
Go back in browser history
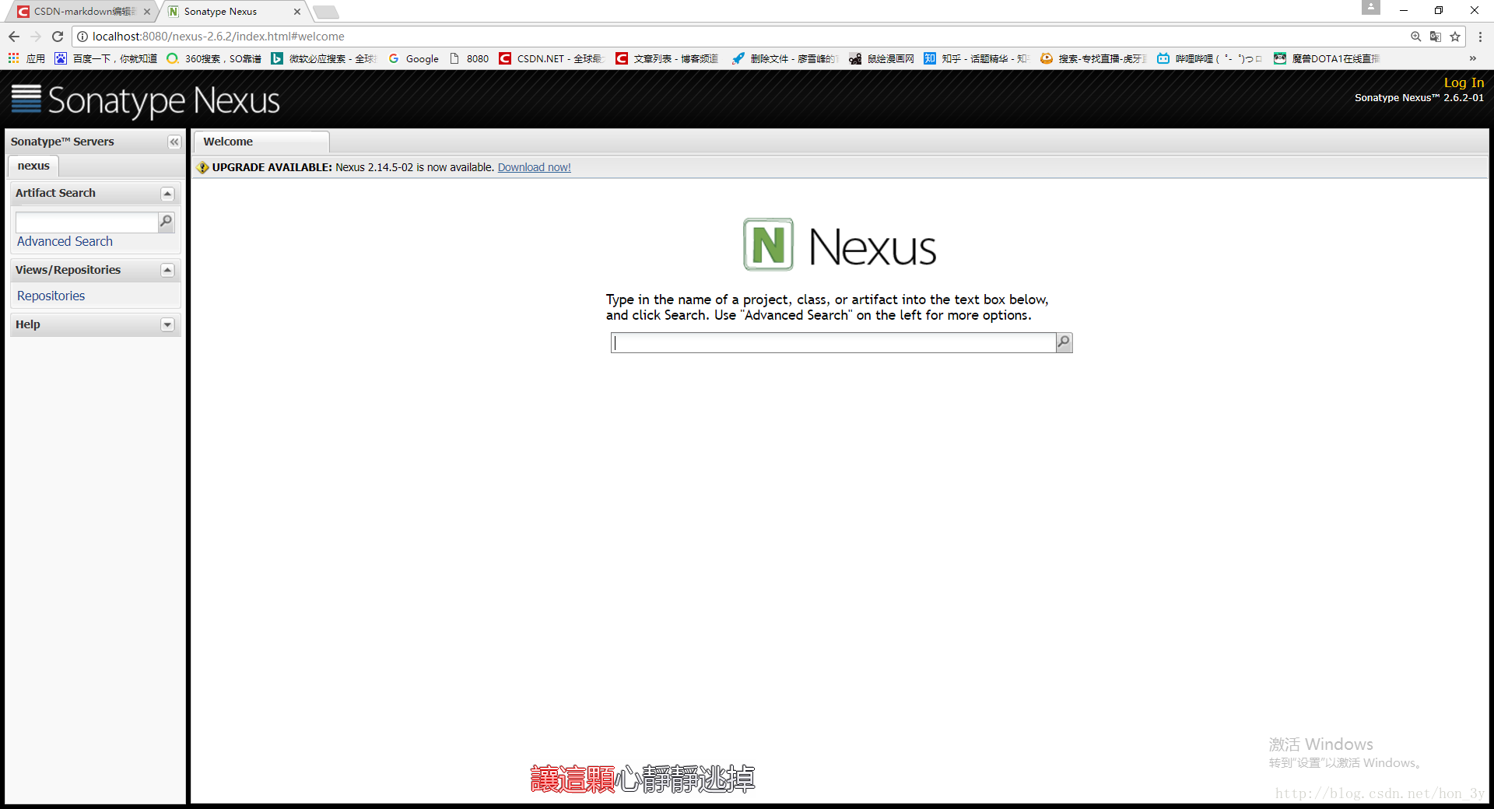tap(14, 37)
